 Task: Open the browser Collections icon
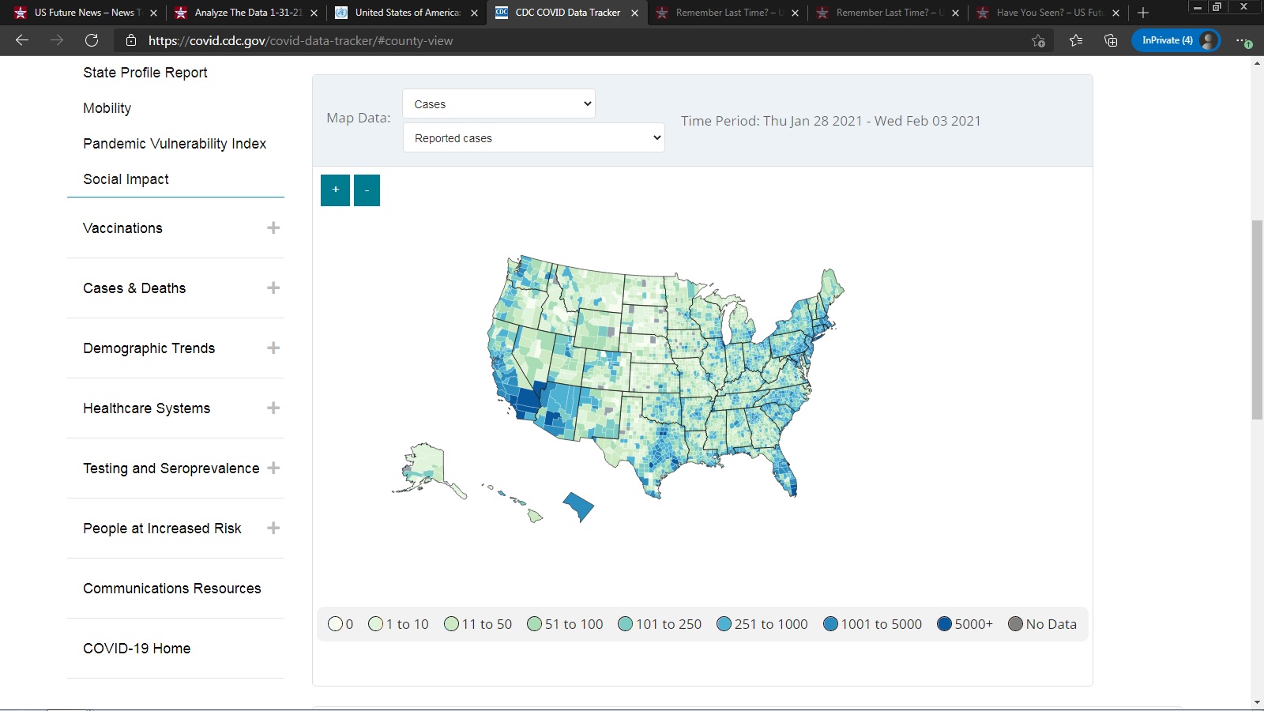coord(1111,40)
